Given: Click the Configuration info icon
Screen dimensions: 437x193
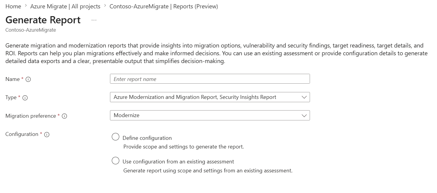Looking at the screenshot, I should (47, 134).
